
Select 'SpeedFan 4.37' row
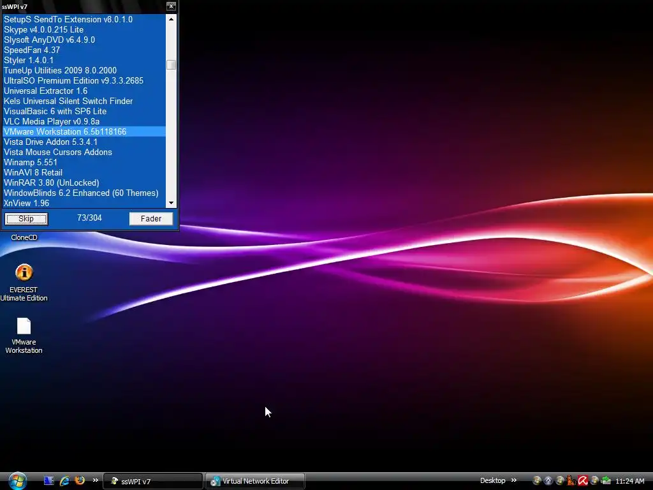[x=84, y=50]
